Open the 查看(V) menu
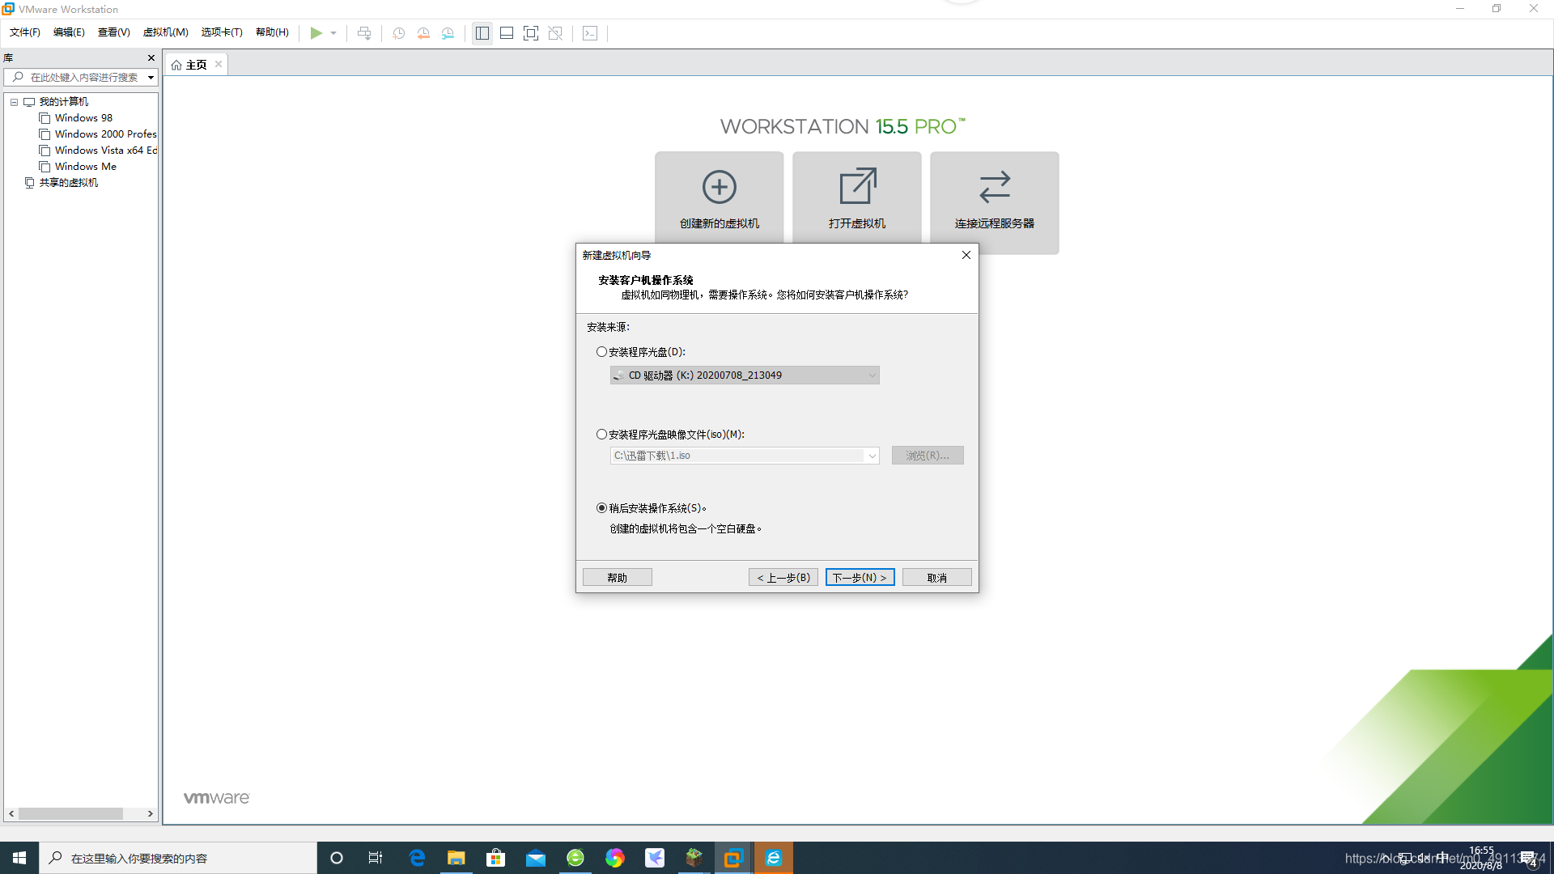1554x874 pixels. pyautogui.click(x=113, y=33)
